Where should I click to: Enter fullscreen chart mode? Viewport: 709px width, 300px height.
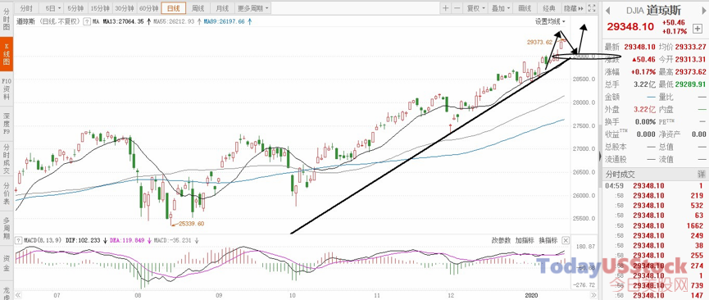tap(592, 8)
